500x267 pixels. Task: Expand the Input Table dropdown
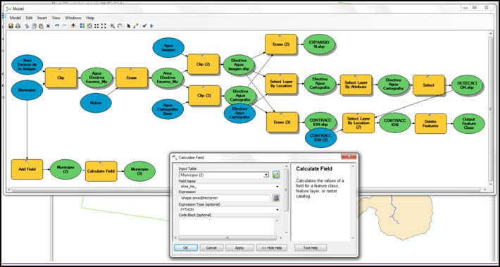tap(266, 175)
